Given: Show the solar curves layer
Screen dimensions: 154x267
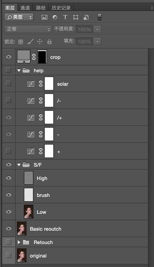Looking at the screenshot, I should pos(8,83).
